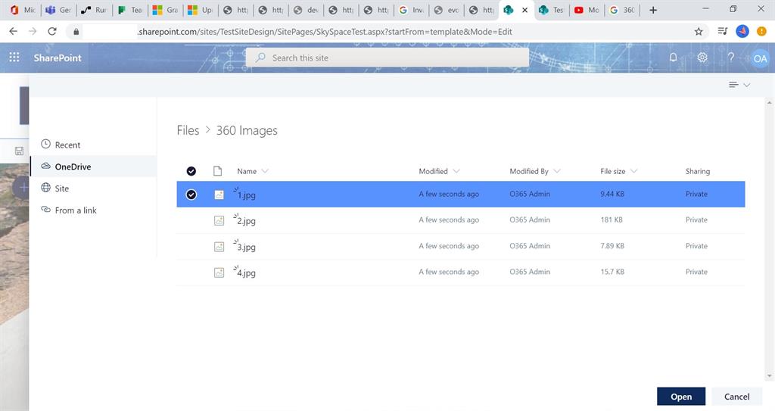Select the Site source tab

[x=93, y=188]
